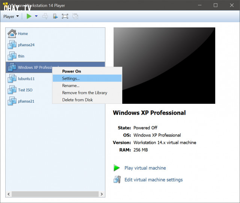Click Workstation 14.x virtual machine text

165,142
